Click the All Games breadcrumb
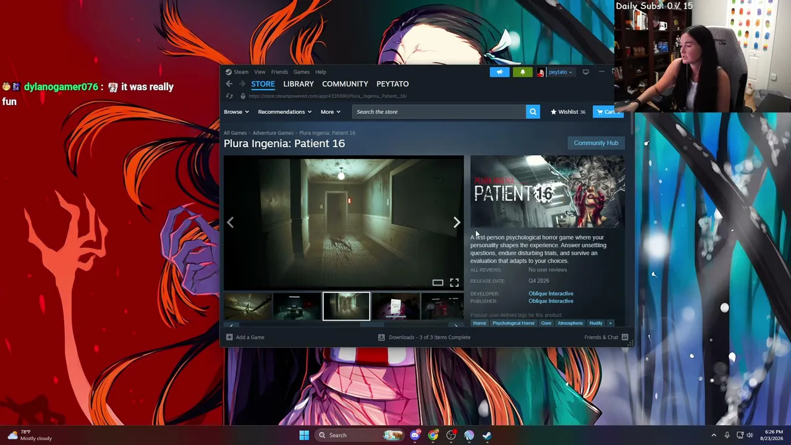The height and width of the screenshot is (445, 791). point(235,133)
